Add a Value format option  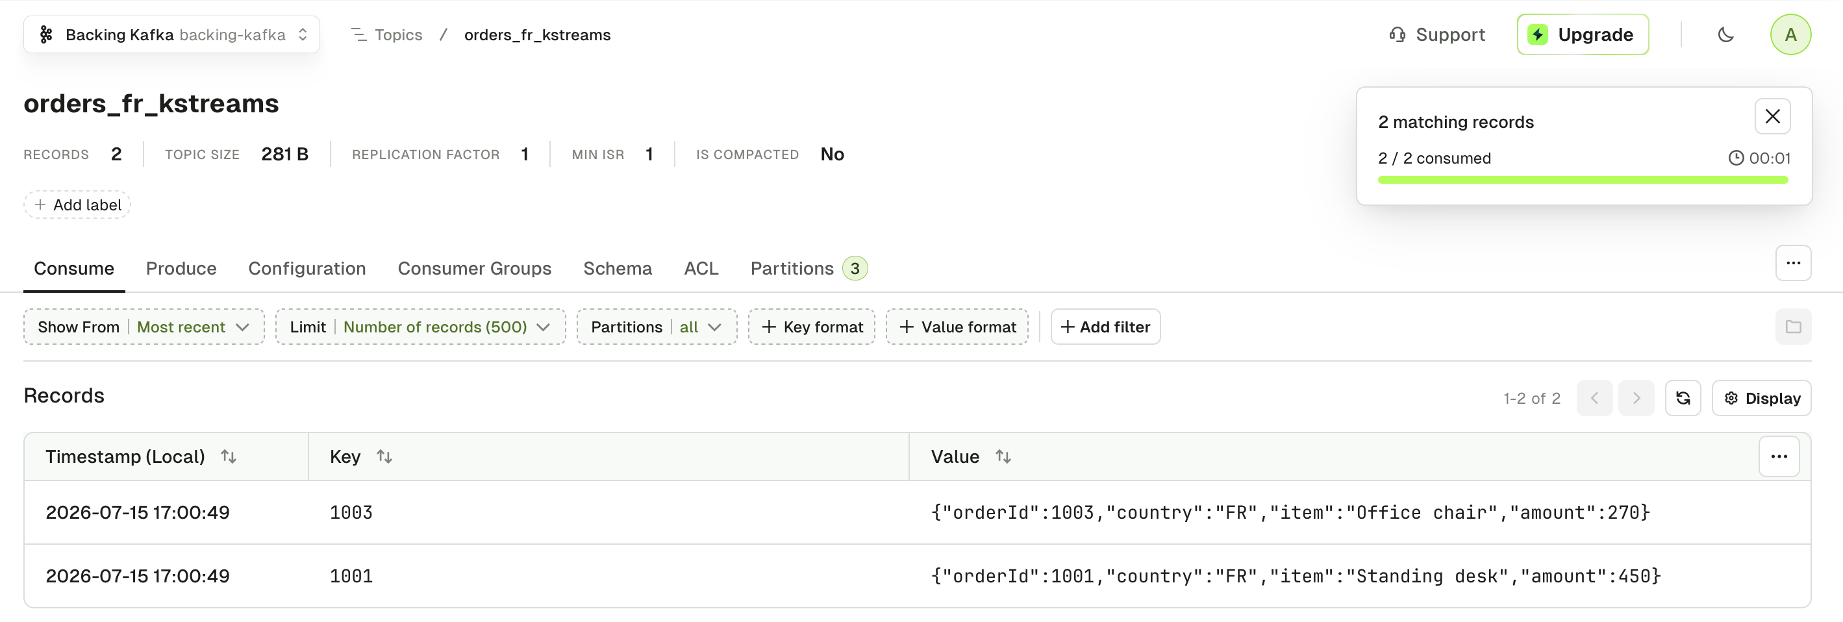point(957,327)
